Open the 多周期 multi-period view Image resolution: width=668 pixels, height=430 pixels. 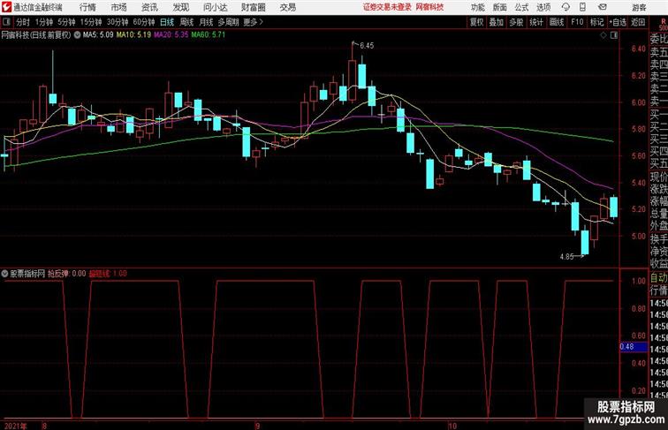click(228, 22)
